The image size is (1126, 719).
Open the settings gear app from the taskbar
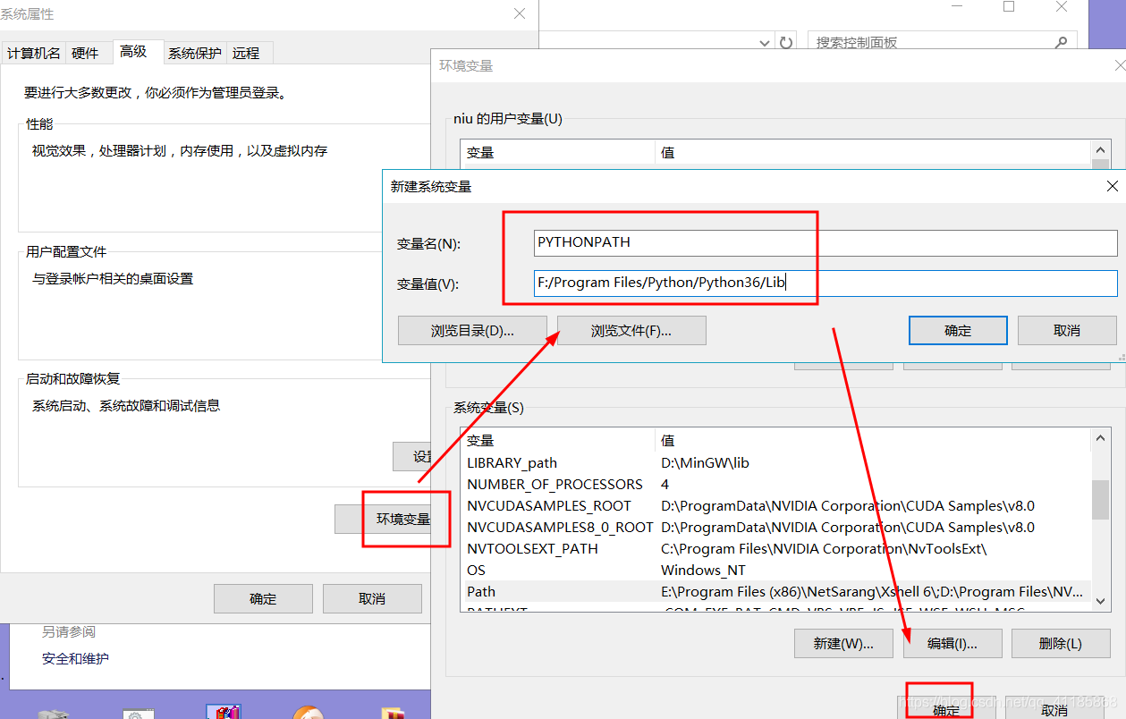(x=137, y=713)
